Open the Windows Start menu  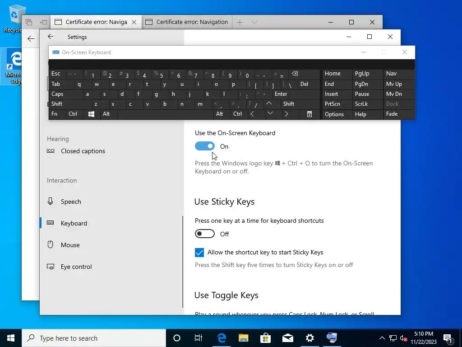point(11,338)
